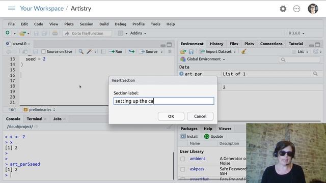
Task: Open List view dropdown
Action: tap(300, 51)
